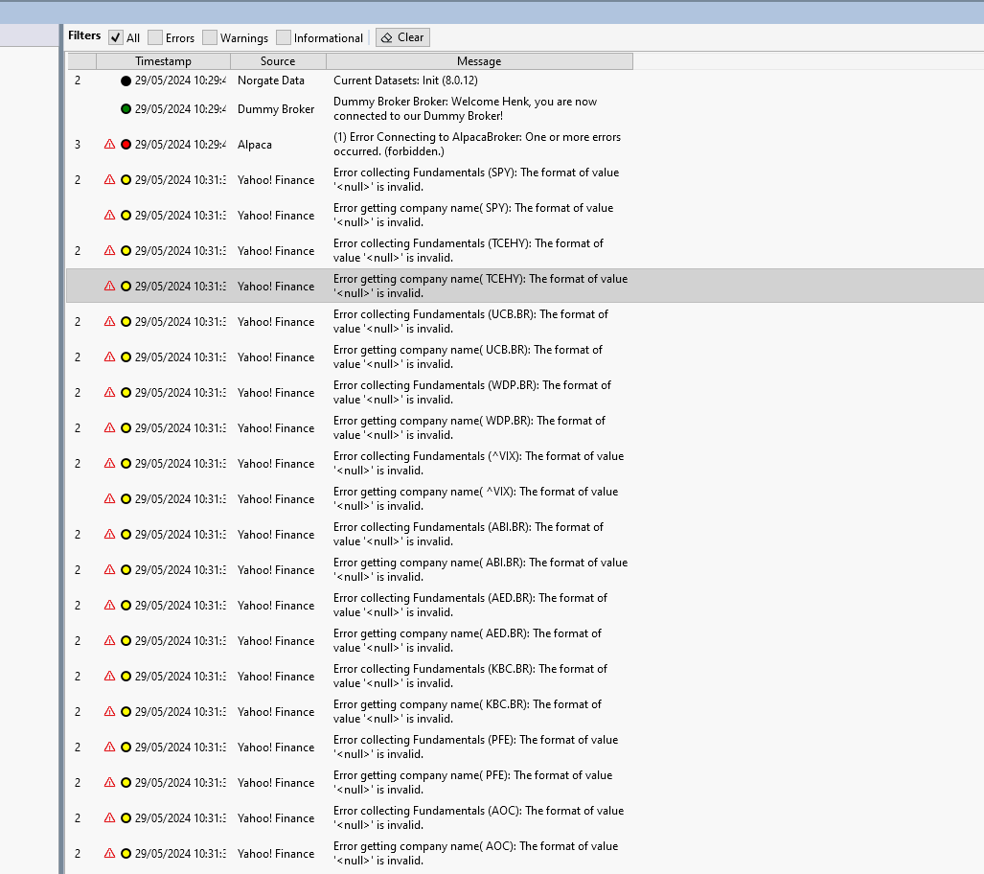
Task: Enable the Errors filter checkbox
Action: click(x=155, y=37)
